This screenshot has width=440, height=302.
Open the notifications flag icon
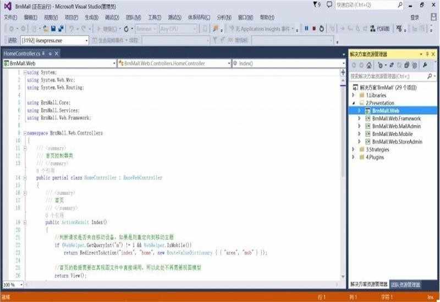point(316,5)
